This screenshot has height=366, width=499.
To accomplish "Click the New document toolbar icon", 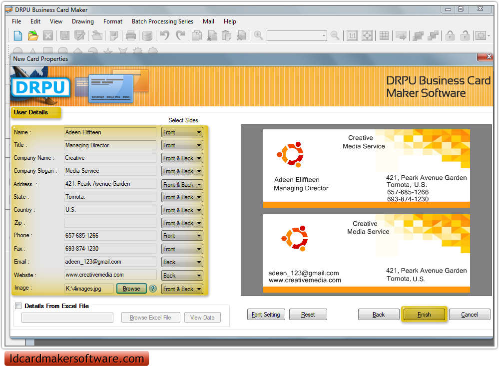I will [x=18, y=35].
